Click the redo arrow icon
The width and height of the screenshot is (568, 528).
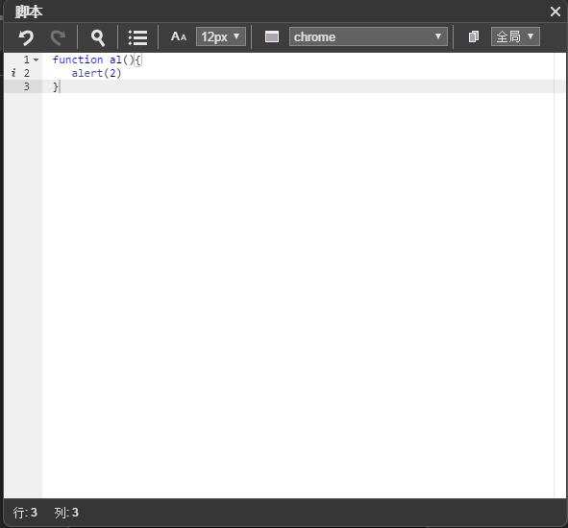click(x=58, y=36)
